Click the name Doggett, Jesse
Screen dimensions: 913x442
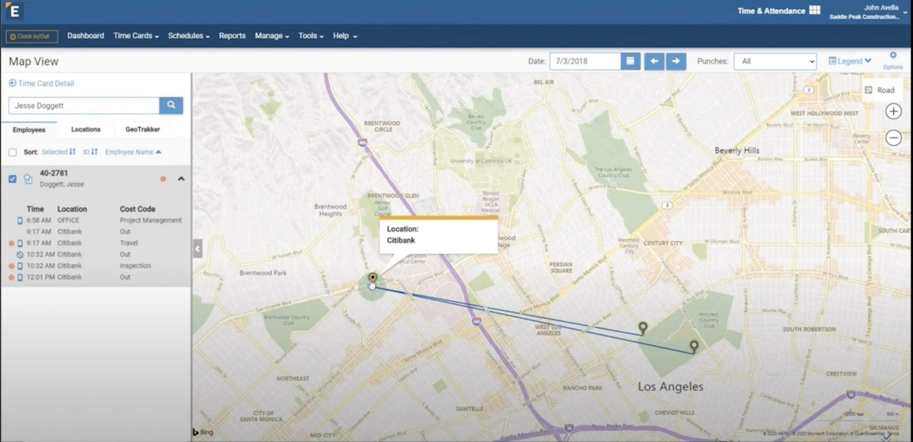point(62,184)
